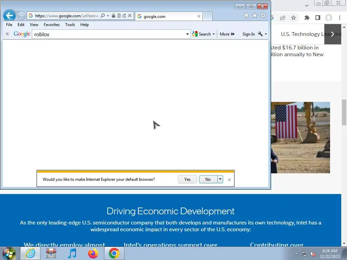This screenshot has height=260, width=347.
Task: Expand the Google Toolbar search history dropdown
Action: (187, 34)
